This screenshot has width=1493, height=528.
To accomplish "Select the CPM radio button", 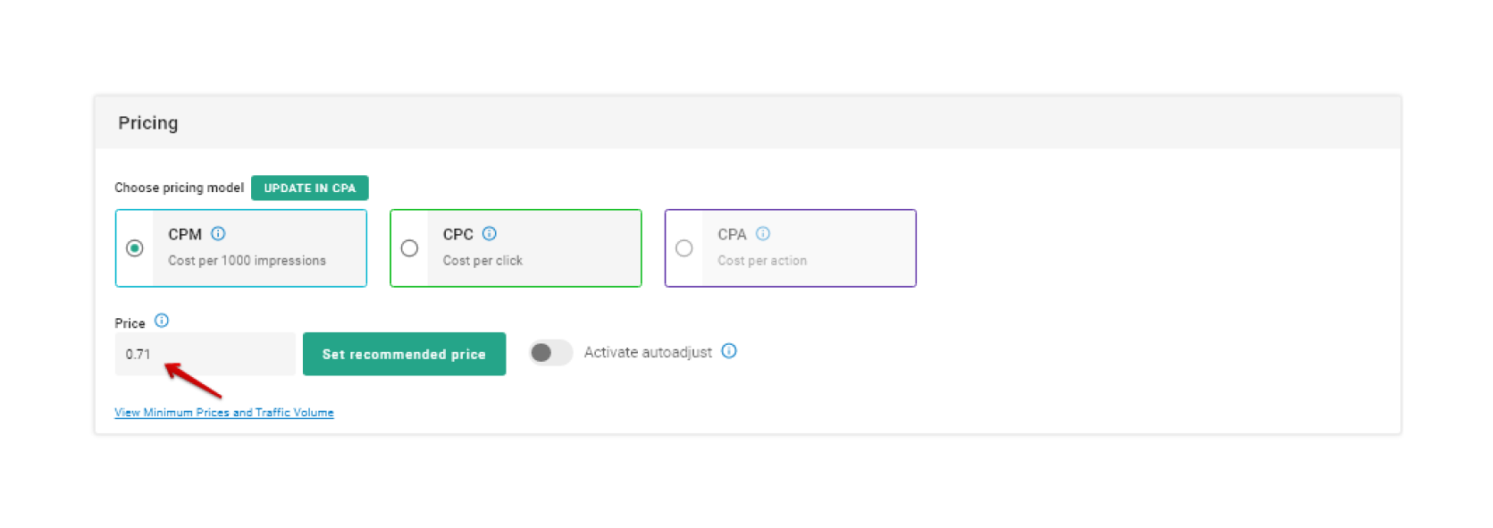I will point(135,248).
